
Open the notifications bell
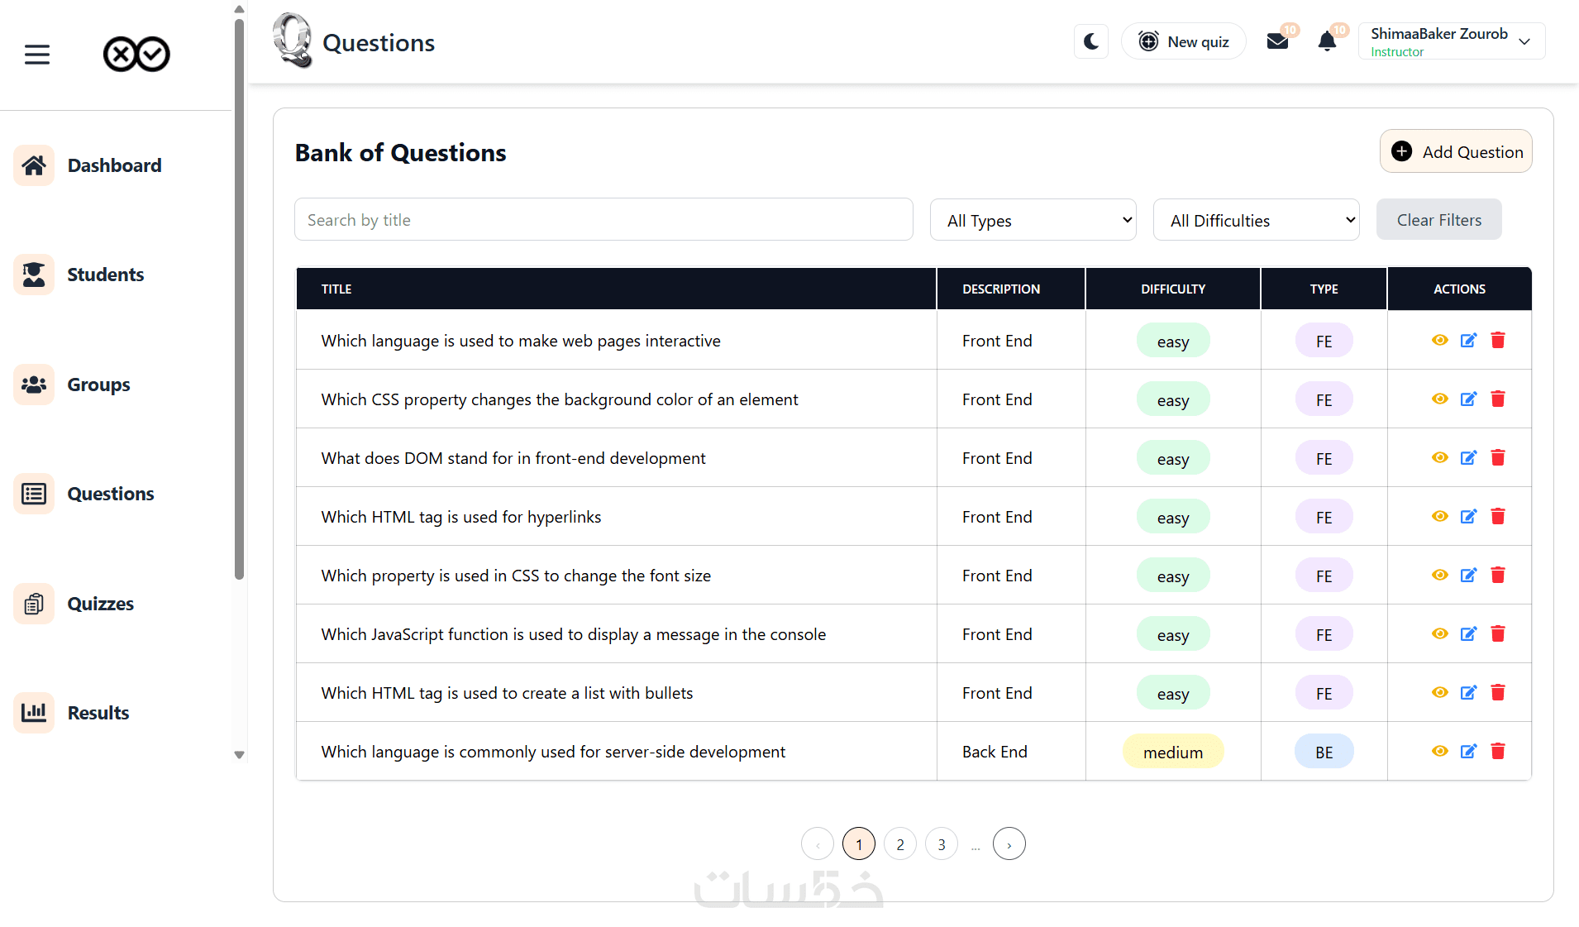(x=1327, y=41)
